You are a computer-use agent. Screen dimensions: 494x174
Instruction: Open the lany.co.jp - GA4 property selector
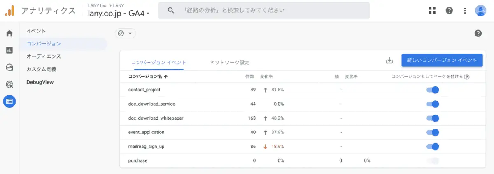click(119, 13)
